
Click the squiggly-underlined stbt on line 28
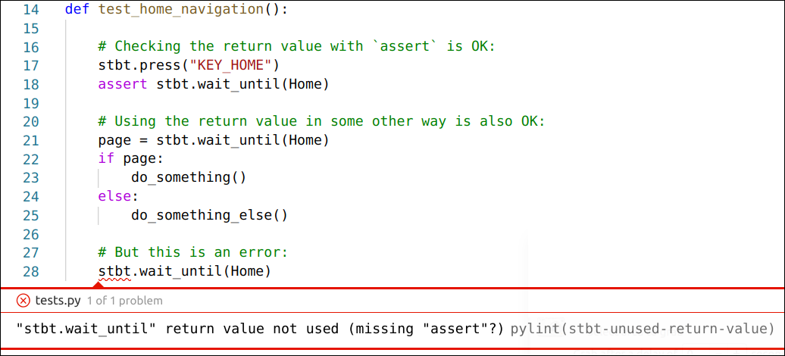pos(114,271)
